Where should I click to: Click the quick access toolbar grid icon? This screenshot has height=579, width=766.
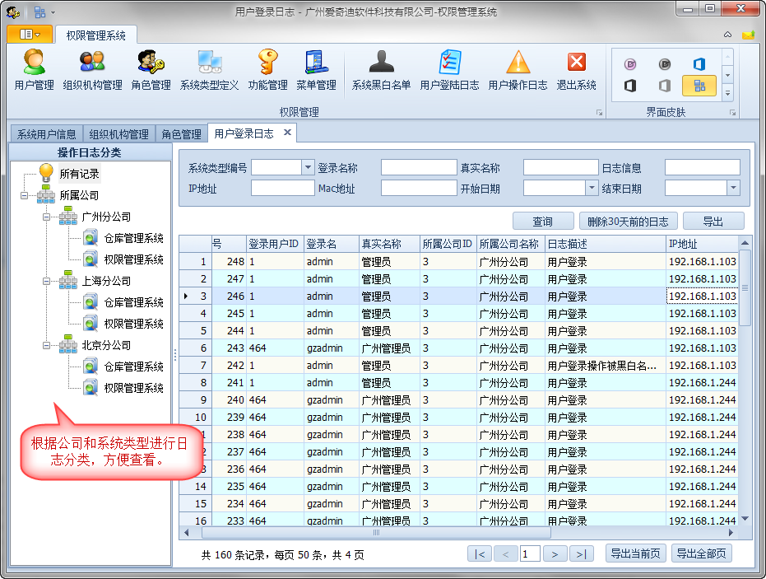tap(40, 12)
